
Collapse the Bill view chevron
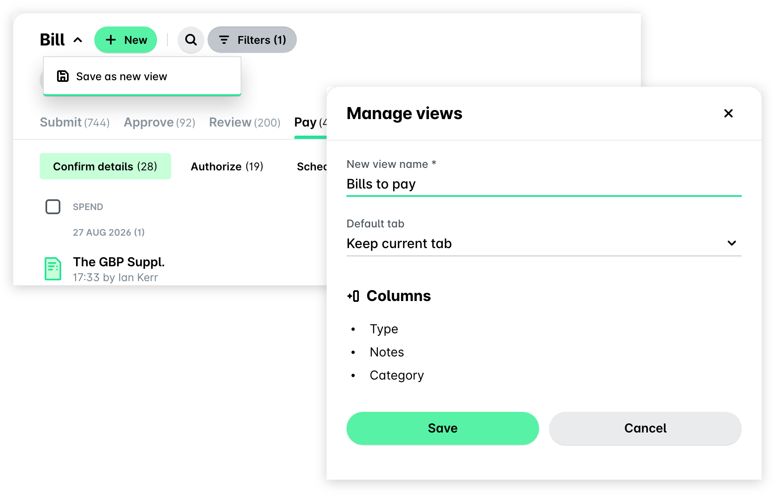pos(78,40)
